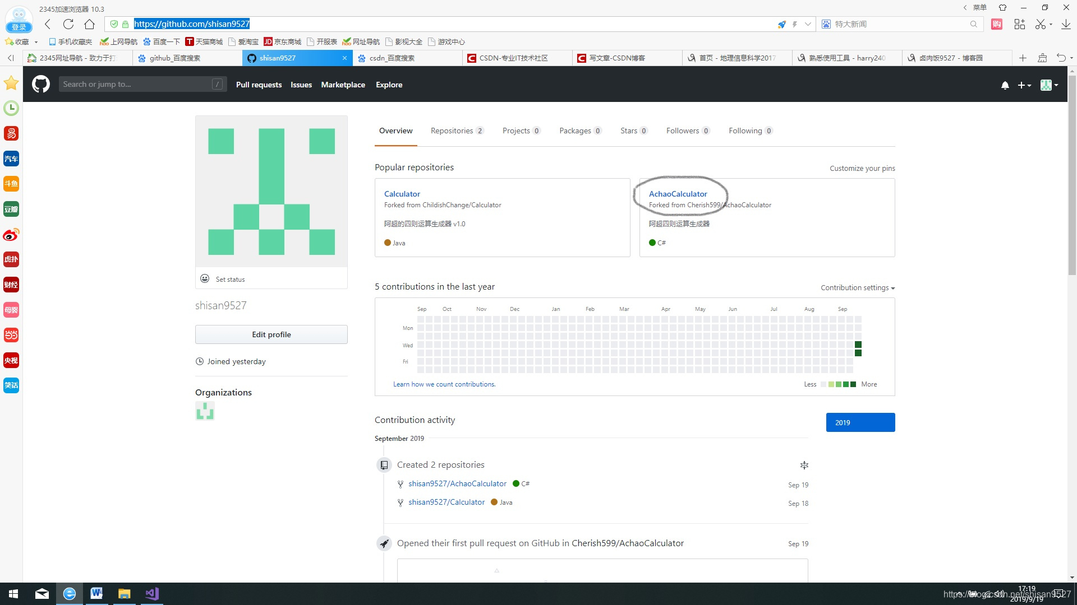Screen dimensions: 1077x605
Task: Expand Contribution settings dropdown
Action: point(858,287)
